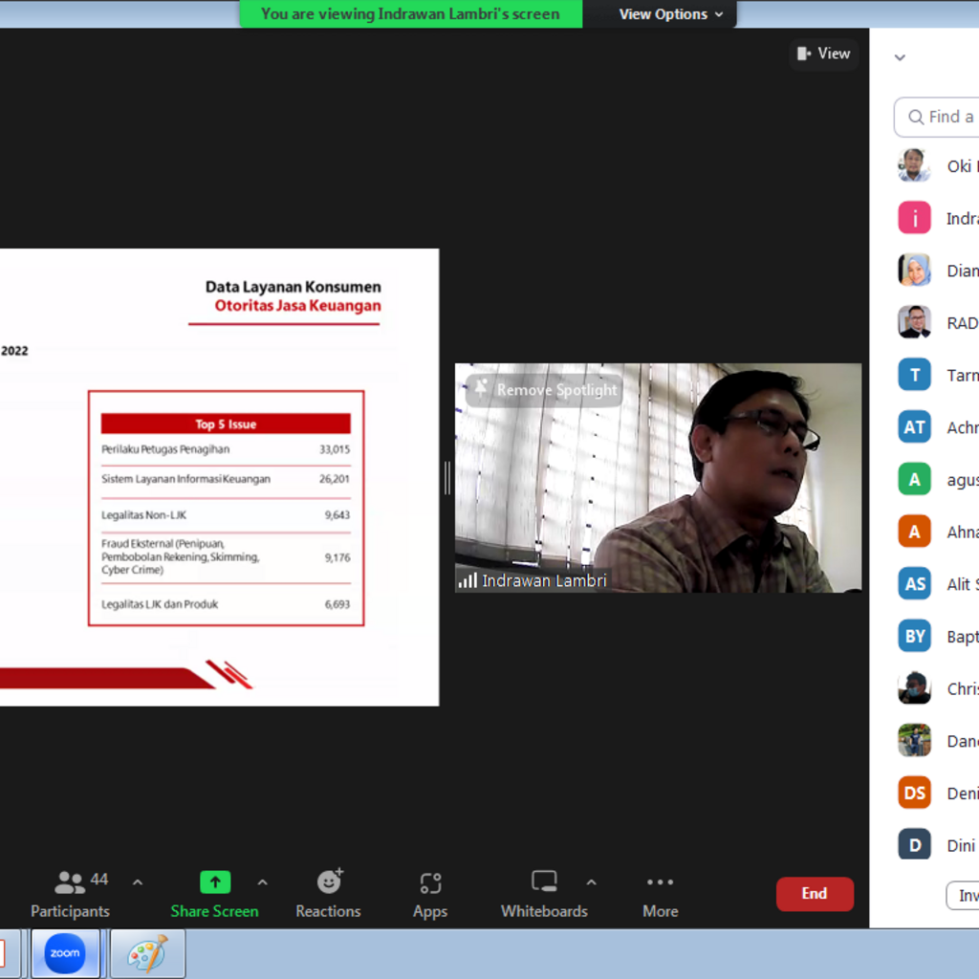Viewport: 979px width, 979px height.
Task: Open Paint from the Windows taskbar
Action: point(147,953)
